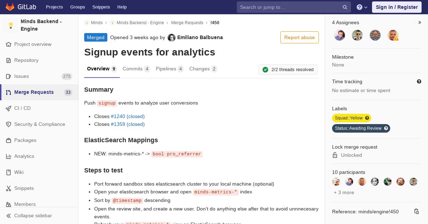Click the Emiliano Balbuena author link

click(200, 37)
